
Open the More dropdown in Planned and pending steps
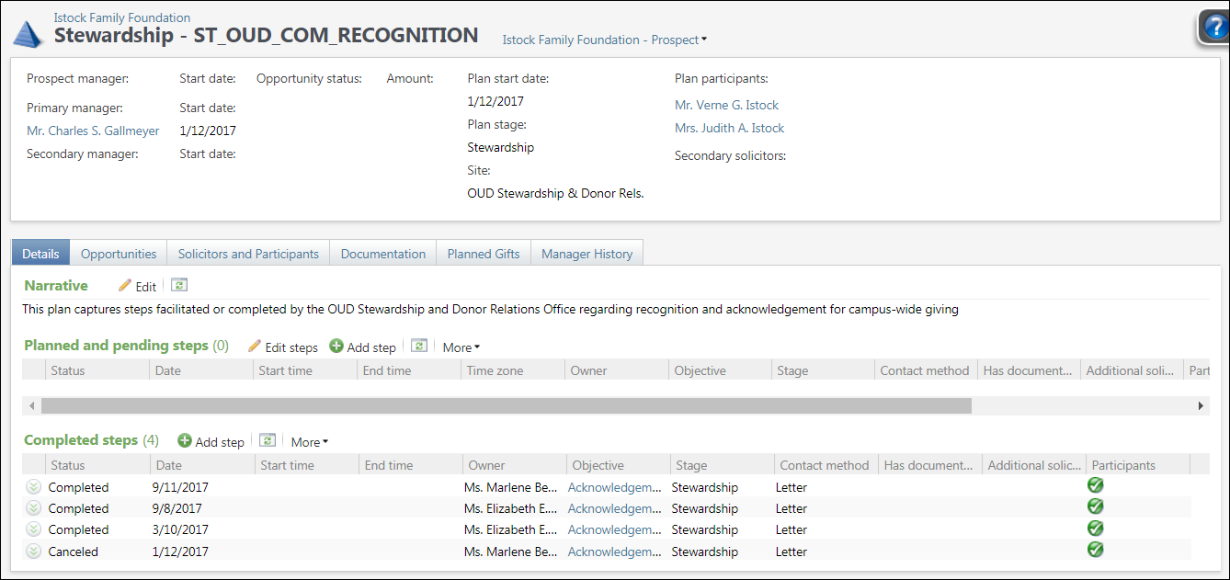(x=461, y=347)
